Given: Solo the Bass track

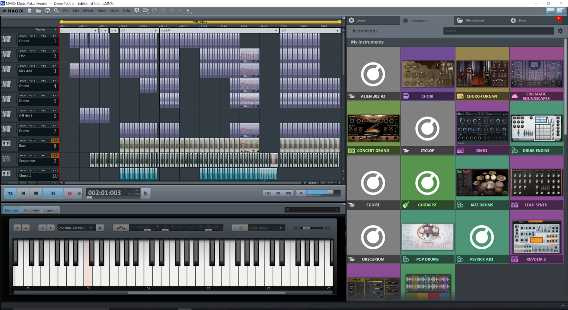Looking at the screenshot, I should [x=23, y=140].
